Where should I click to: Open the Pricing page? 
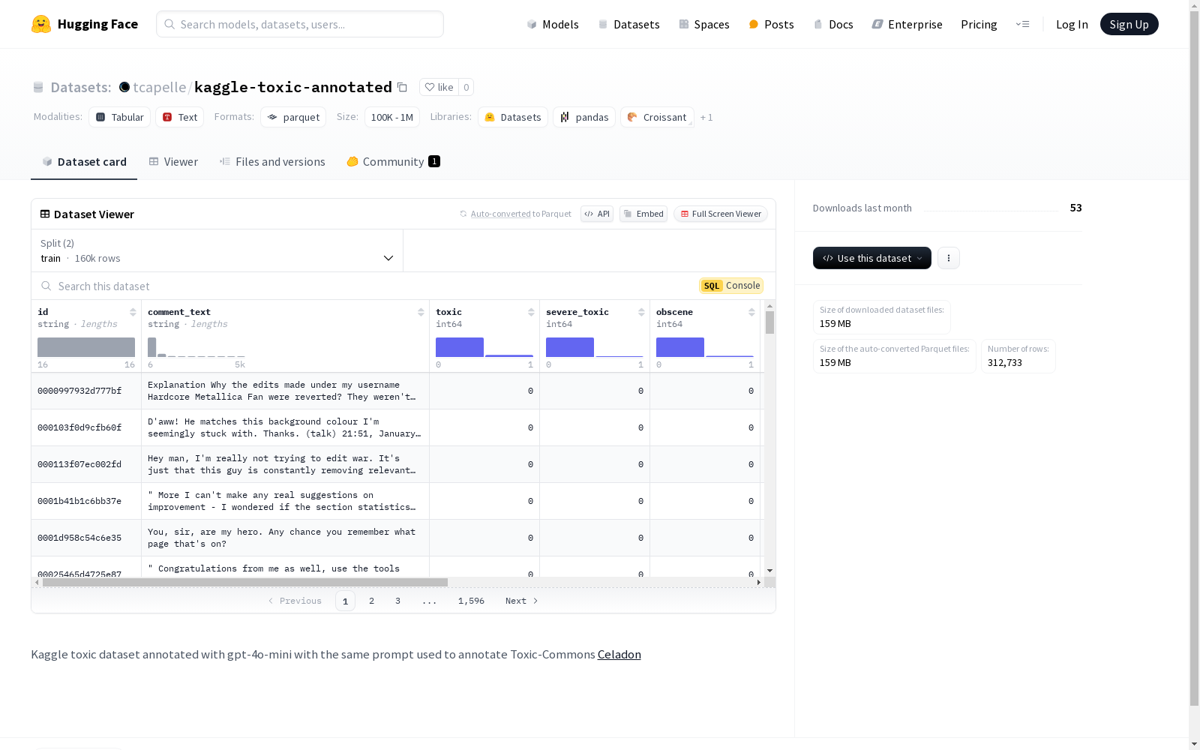click(x=979, y=24)
